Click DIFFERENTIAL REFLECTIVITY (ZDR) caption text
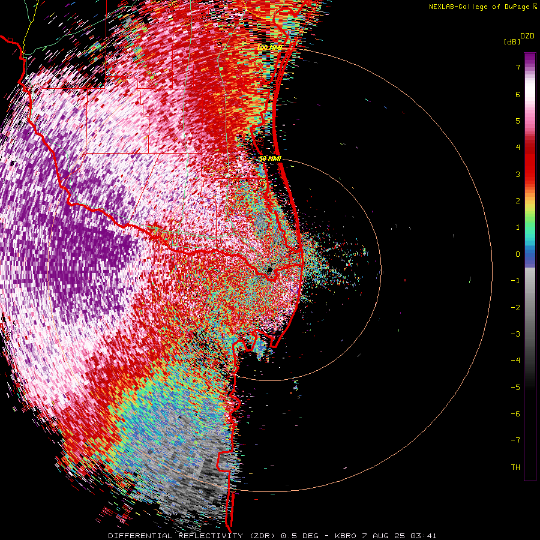This screenshot has height=540, width=540. [x=193, y=536]
